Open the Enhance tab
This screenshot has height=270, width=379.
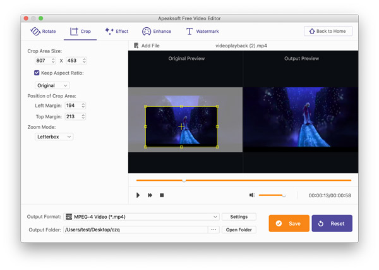[157, 31]
